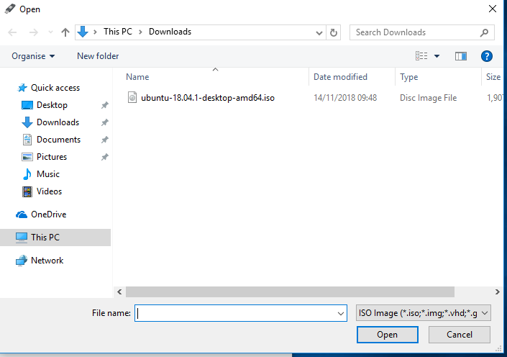Click the Quick access star icon

22,88
